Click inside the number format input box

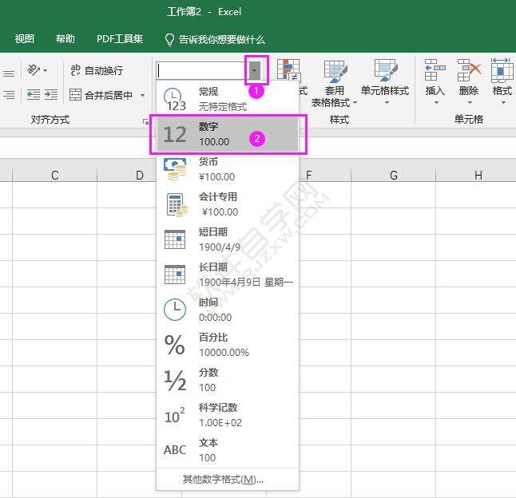tap(202, 70)
